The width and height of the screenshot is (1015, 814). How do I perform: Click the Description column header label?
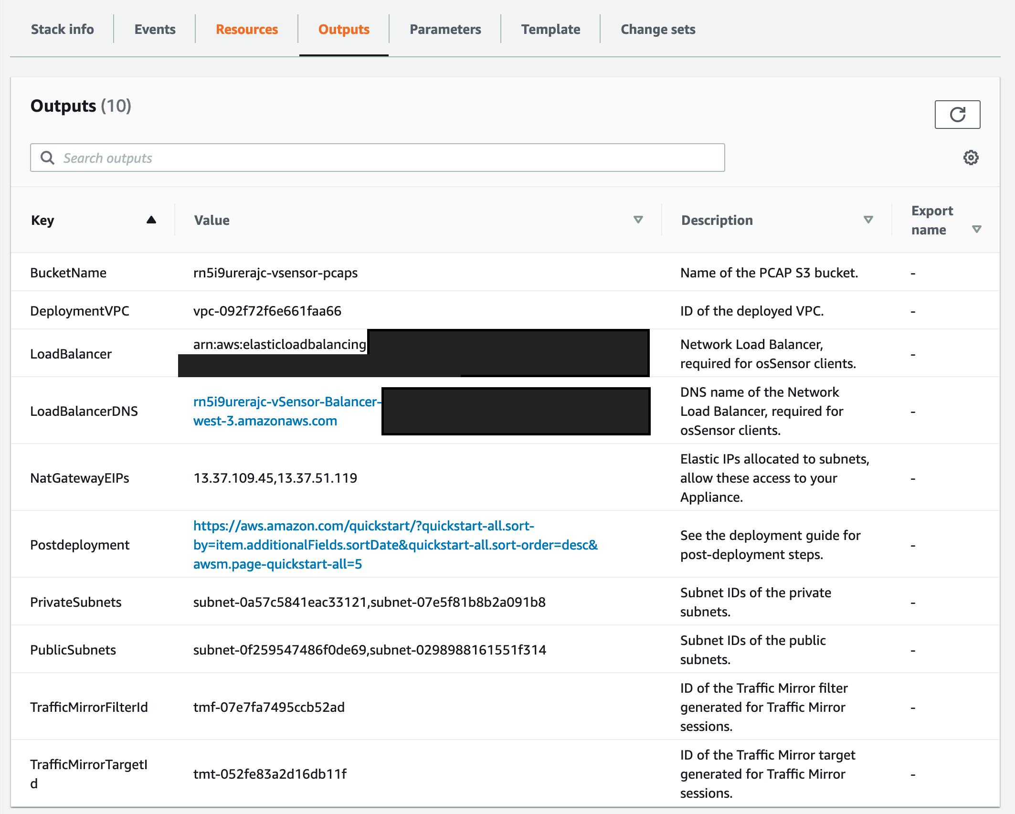click(717, 220)
